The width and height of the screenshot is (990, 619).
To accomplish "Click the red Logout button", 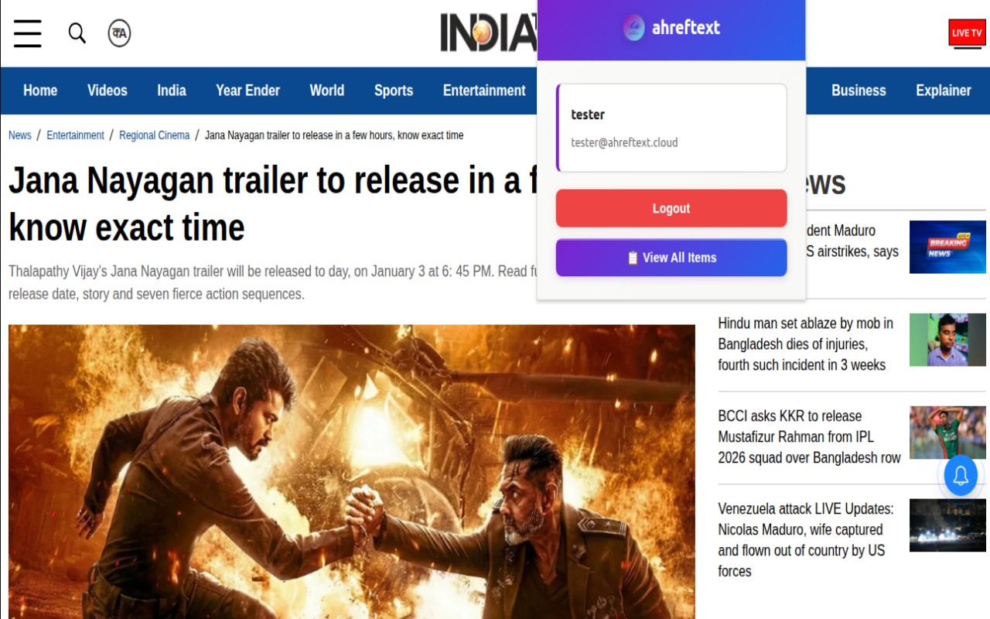I will tap(671, 208).
